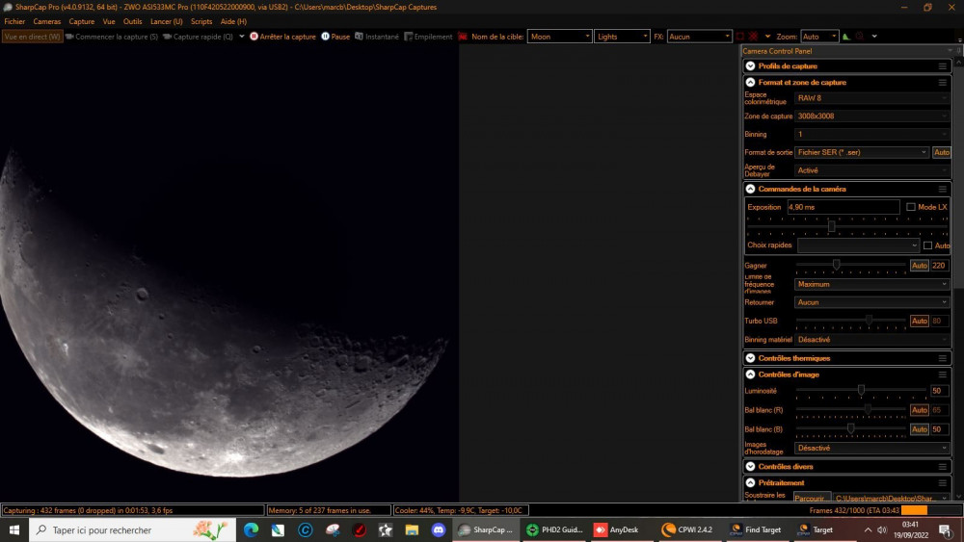Click the red Arrêter la capture stop icon

[x=254, y=37]
